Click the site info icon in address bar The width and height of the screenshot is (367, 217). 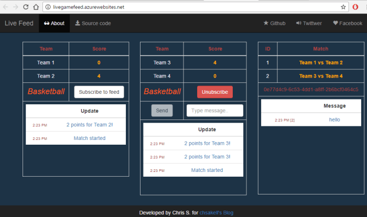[x=48, y=7]
